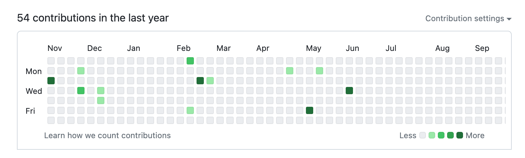The image size is (525, 158).
Task: Click the darkest green legend swatch near More
Action: point(460,135)
